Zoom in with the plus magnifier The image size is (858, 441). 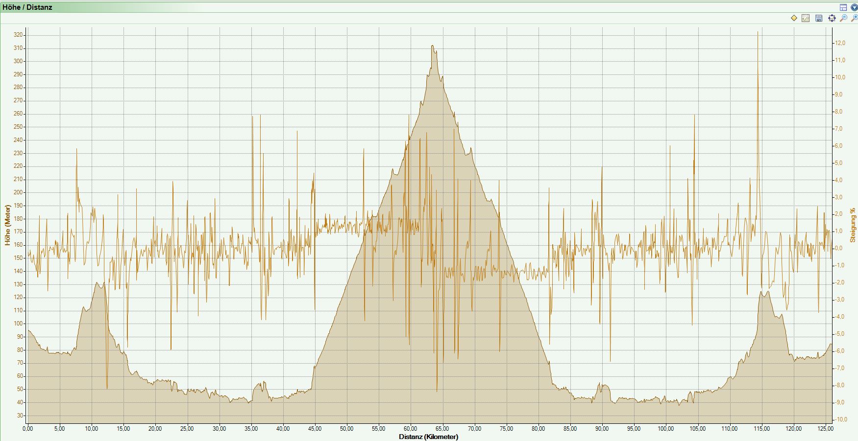854,18
